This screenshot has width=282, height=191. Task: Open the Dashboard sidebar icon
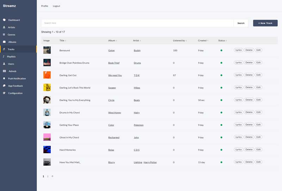pos(4,20)
